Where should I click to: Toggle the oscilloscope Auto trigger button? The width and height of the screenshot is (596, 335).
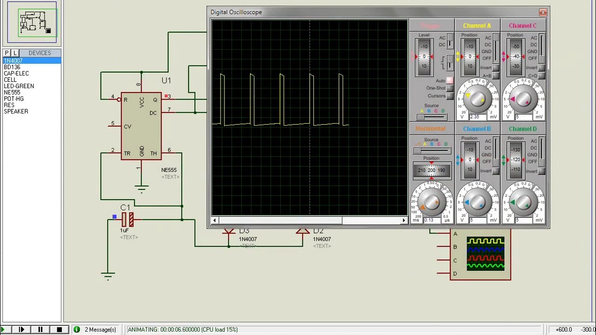coord(449,80)
